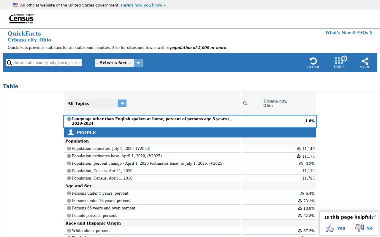
Task: Open the MORE share icon
Action: (365, 63)
